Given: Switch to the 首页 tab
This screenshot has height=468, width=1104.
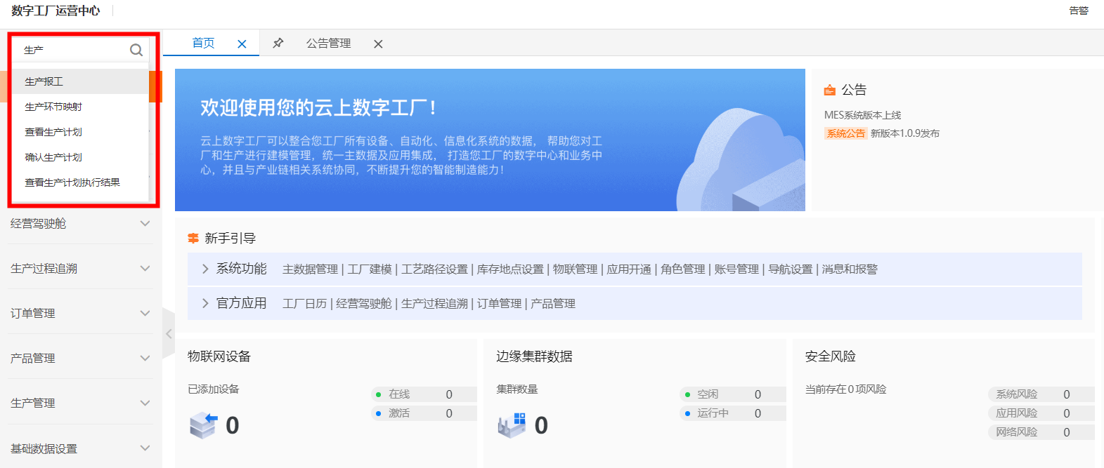Looking at the screenshot, I should pos(203,43).
